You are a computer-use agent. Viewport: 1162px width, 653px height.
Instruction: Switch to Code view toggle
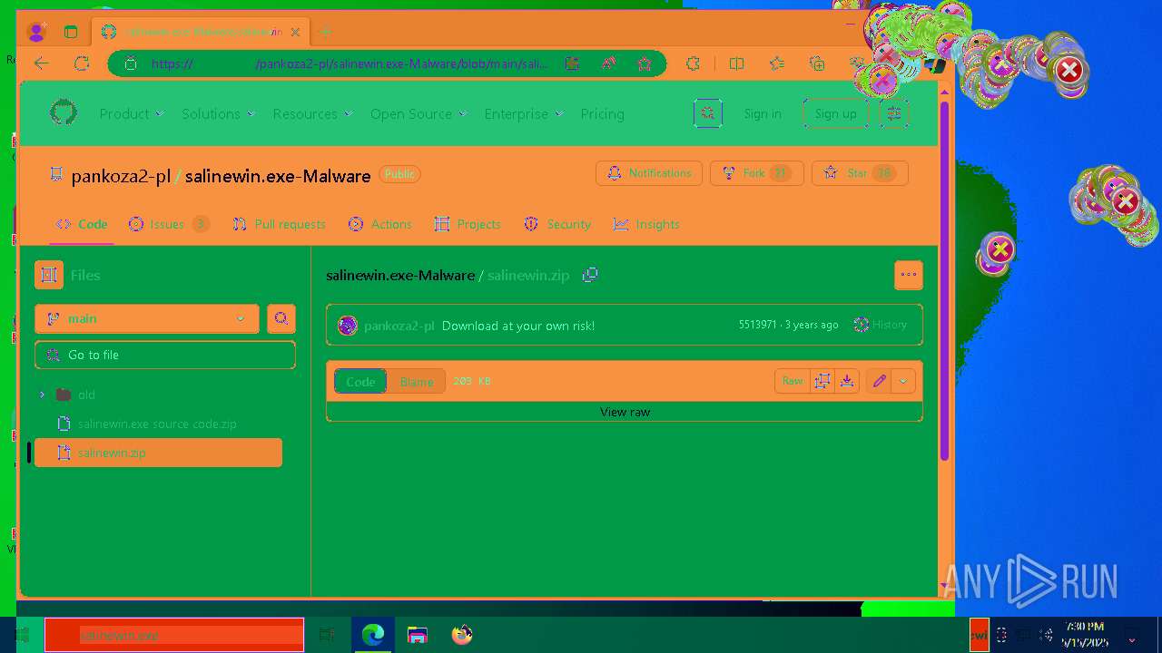(360, 382)
